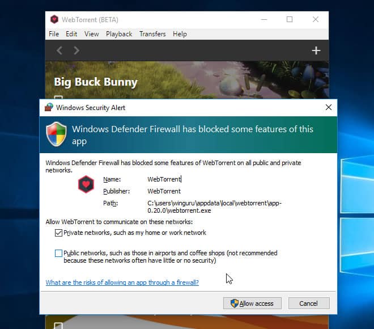Click the WebTorrent back arrow
The image size is (374, 329).
(x=59, y=50)
